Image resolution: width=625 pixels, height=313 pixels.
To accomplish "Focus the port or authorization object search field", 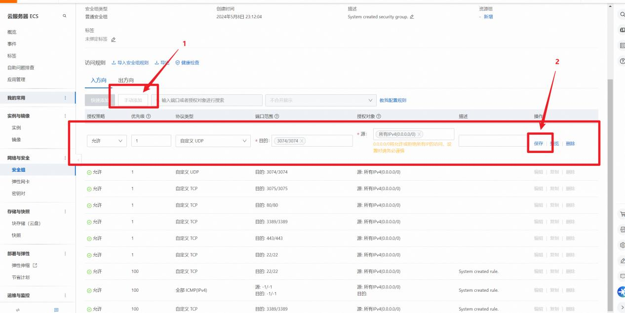I will tap(206, 100).
